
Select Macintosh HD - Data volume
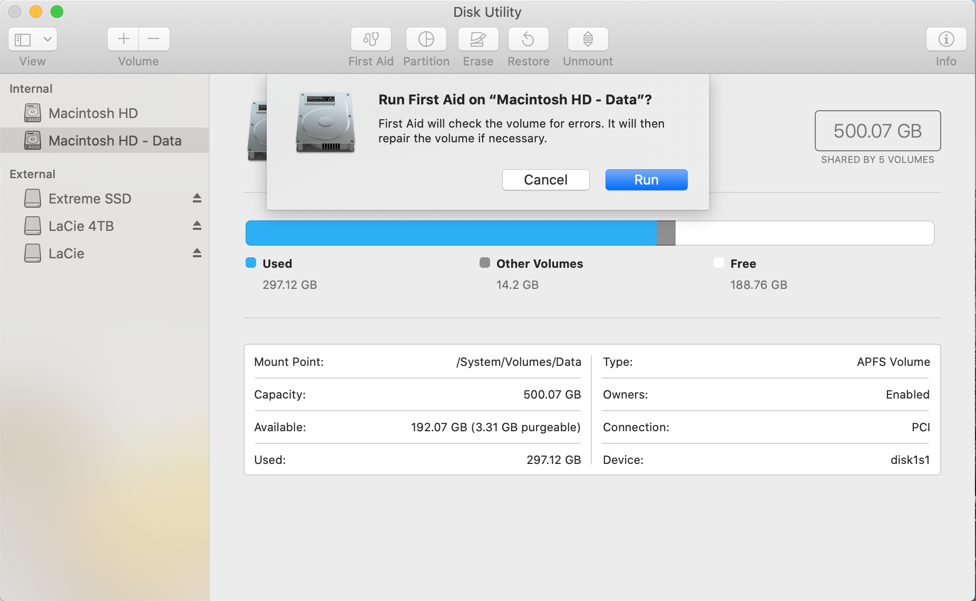pos(114,141)
